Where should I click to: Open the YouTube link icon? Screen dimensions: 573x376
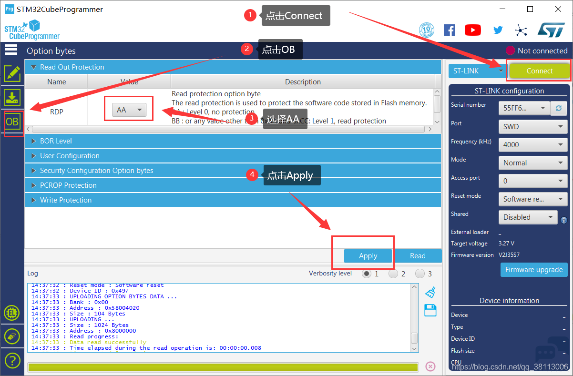473,30
